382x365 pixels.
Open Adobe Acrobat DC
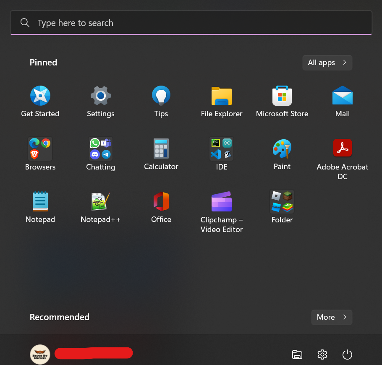pyautogui.click(x=342, y=148)
